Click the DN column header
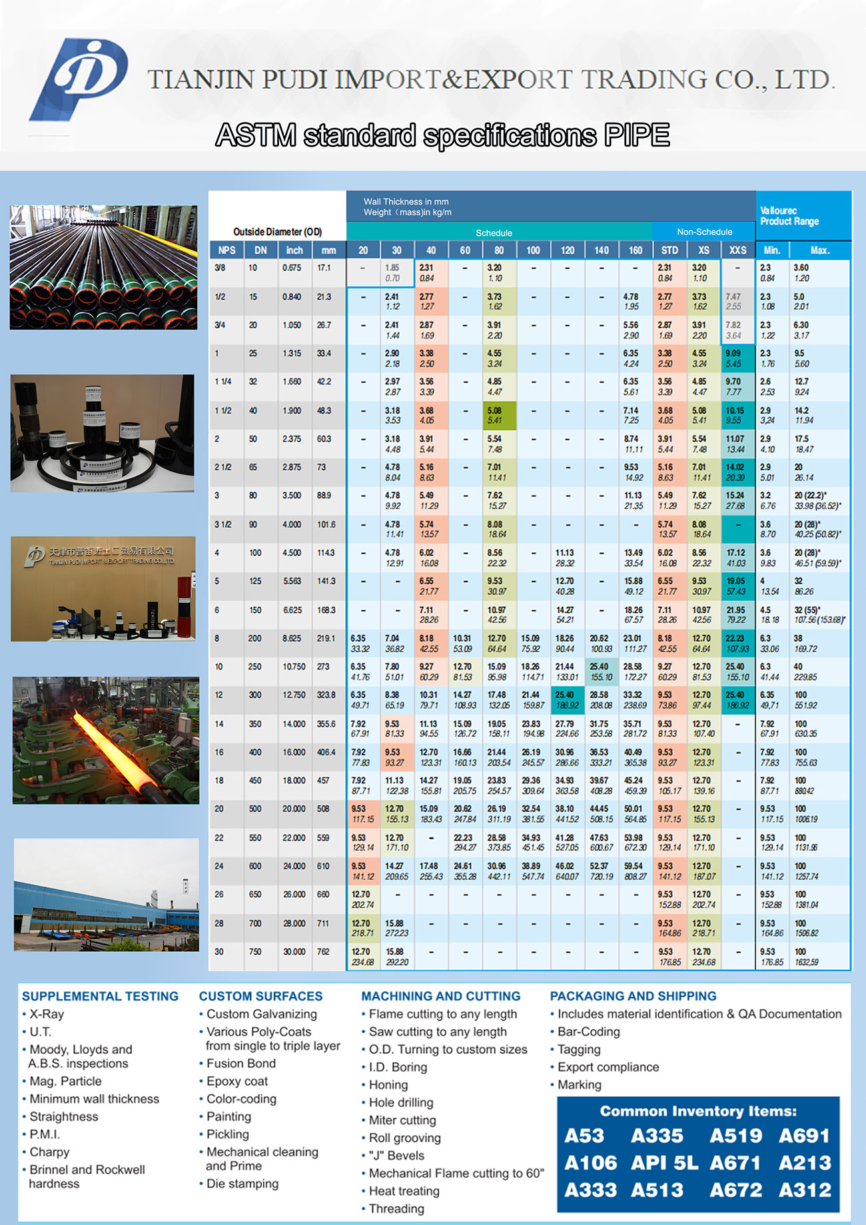The height and width of the screenshot is (1225, 866). 260,250
